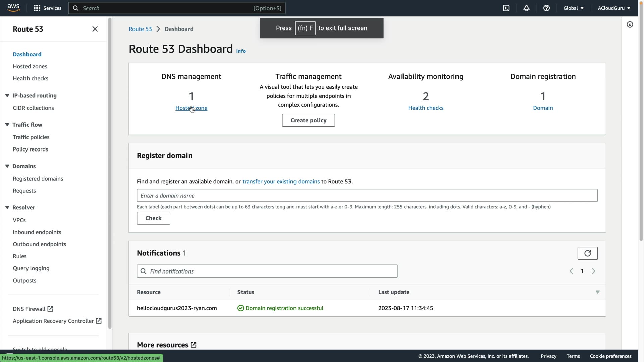
Task: Open the ACloudGuru account dropdown
Action: click(x=613, y=8)
